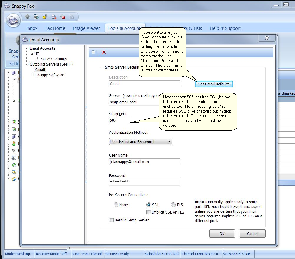295x259 pixels.
Task: Collapse the JT account tree node
Action: [x=32, y=54]
